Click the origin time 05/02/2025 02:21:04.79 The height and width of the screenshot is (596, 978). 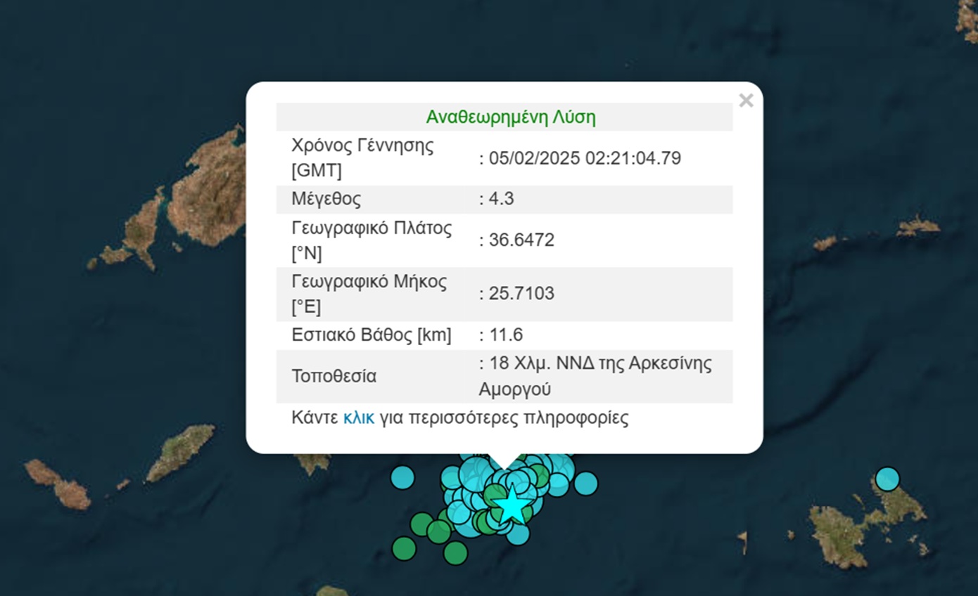point(583,158)
